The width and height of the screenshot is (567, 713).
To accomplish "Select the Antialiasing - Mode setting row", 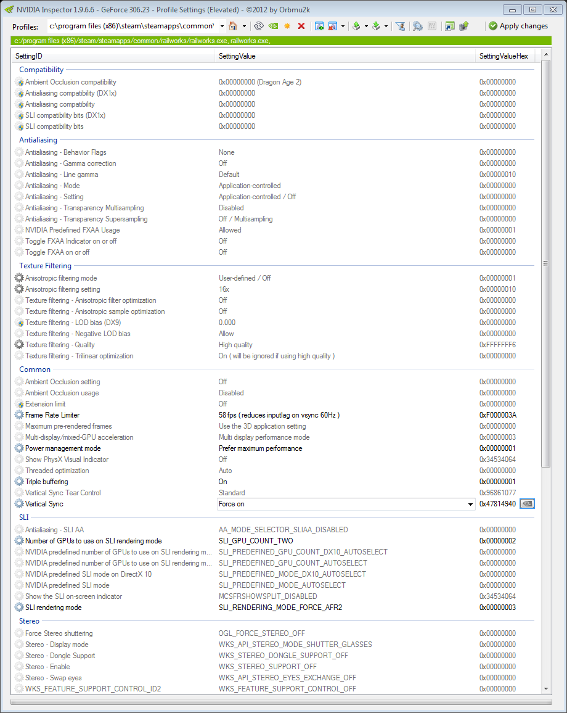I will pos(274,186).
